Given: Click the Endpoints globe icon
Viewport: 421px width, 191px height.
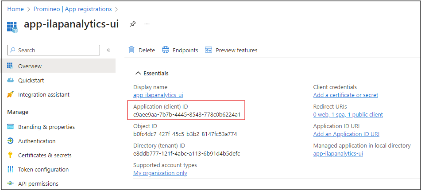Looking at the screenshot, I should [x=166, y=50].
